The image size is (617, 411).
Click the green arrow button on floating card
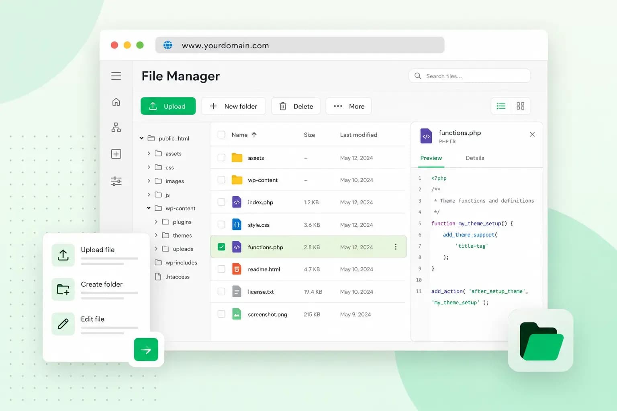pyautogui.click(x=146, y=350)
